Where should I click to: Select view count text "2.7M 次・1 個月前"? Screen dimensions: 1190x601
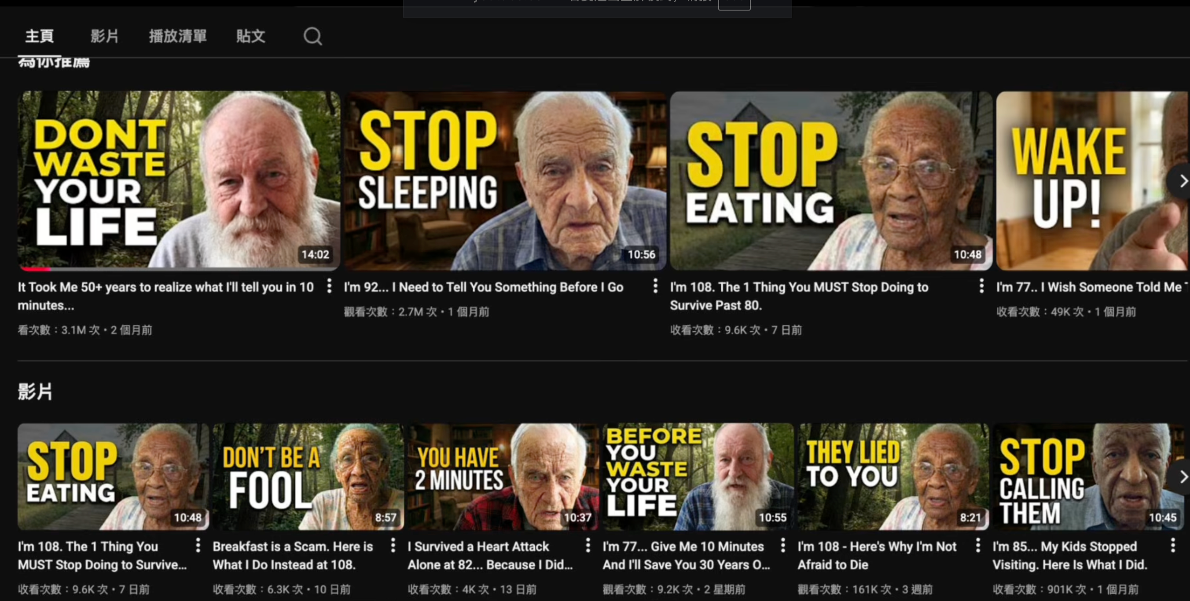point(444,312)
